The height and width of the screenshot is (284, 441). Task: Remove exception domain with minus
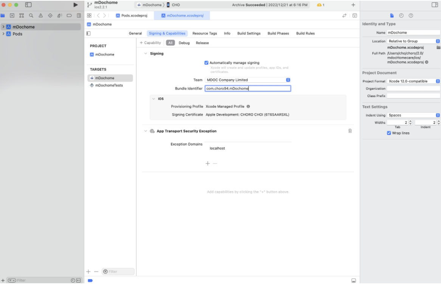215,164
